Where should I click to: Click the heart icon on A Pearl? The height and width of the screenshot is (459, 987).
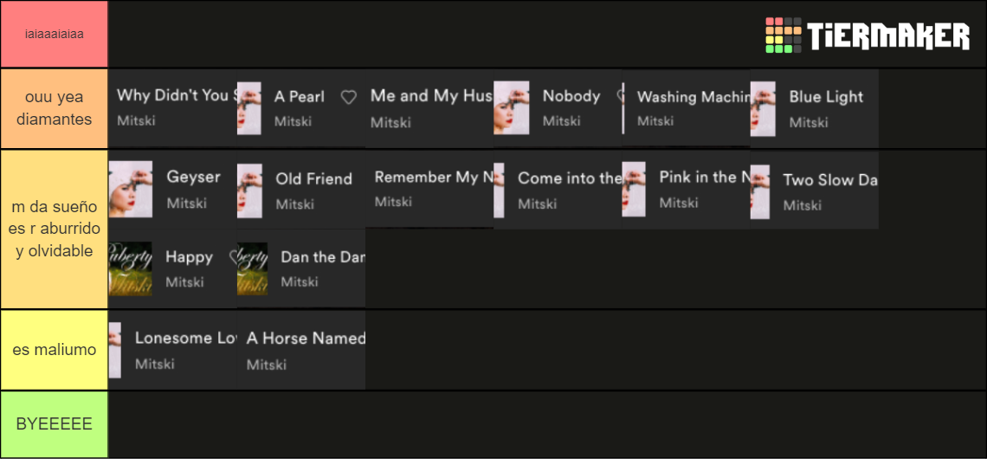[x=349, y=97]
